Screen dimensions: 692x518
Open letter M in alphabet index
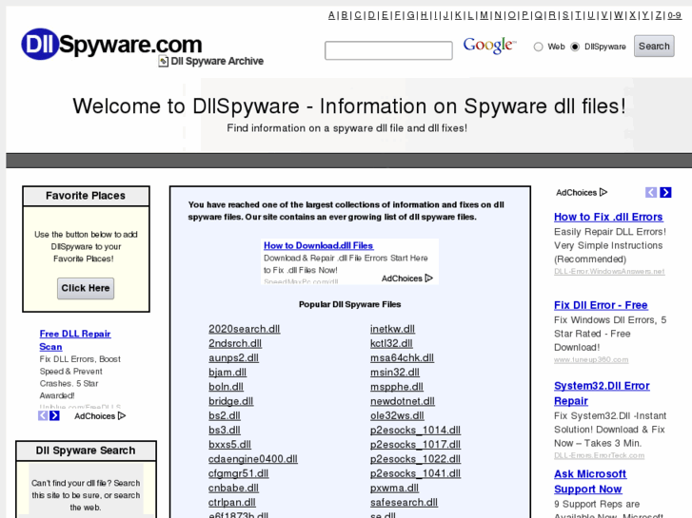click(x=484, y=15)
